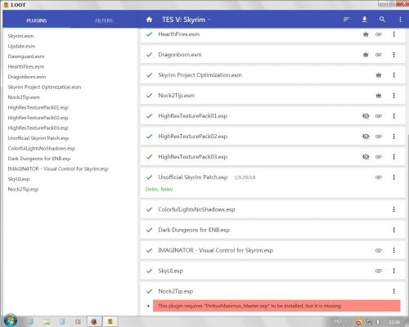This screenshot has width=409, height=327.
Task: Select Dark Dungeons for ENB.esp in sidebar
Action: coord(39,159)
